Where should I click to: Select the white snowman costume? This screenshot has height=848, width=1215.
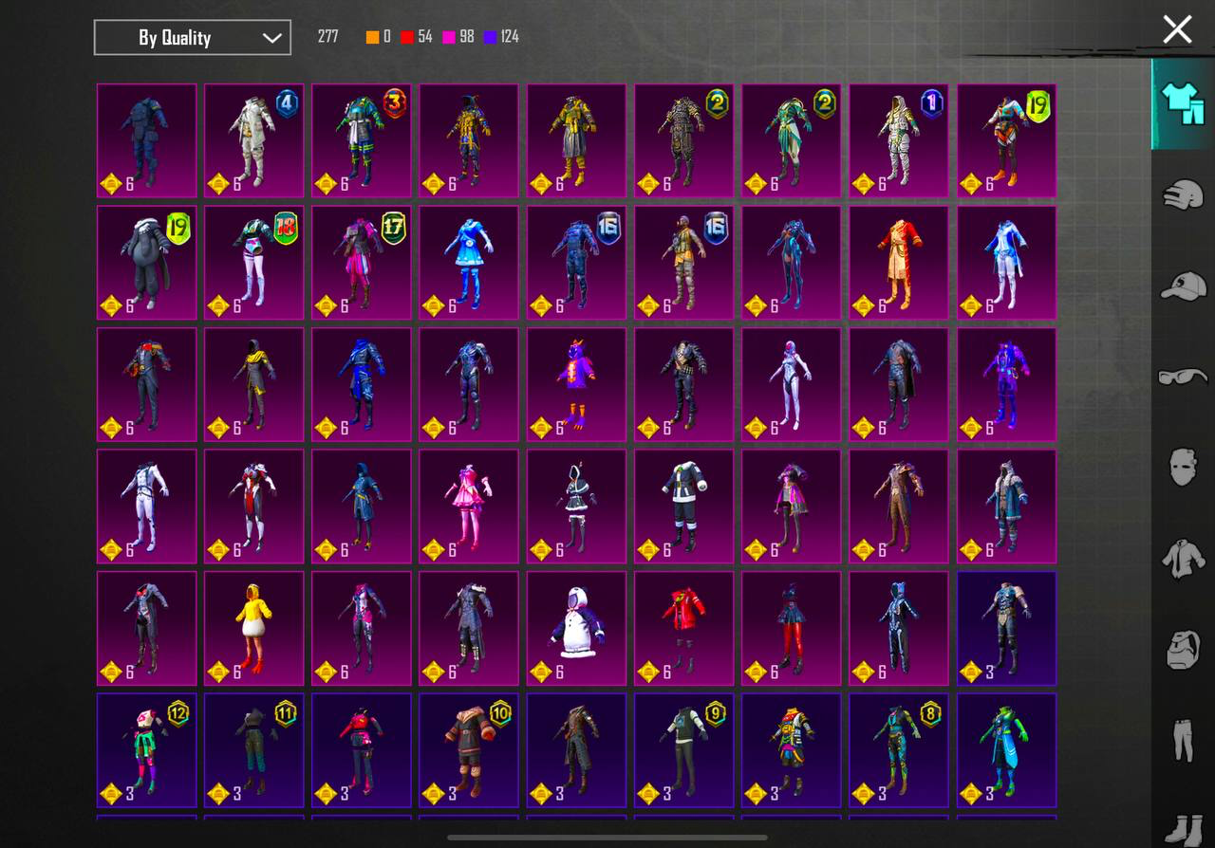[577, 628]
